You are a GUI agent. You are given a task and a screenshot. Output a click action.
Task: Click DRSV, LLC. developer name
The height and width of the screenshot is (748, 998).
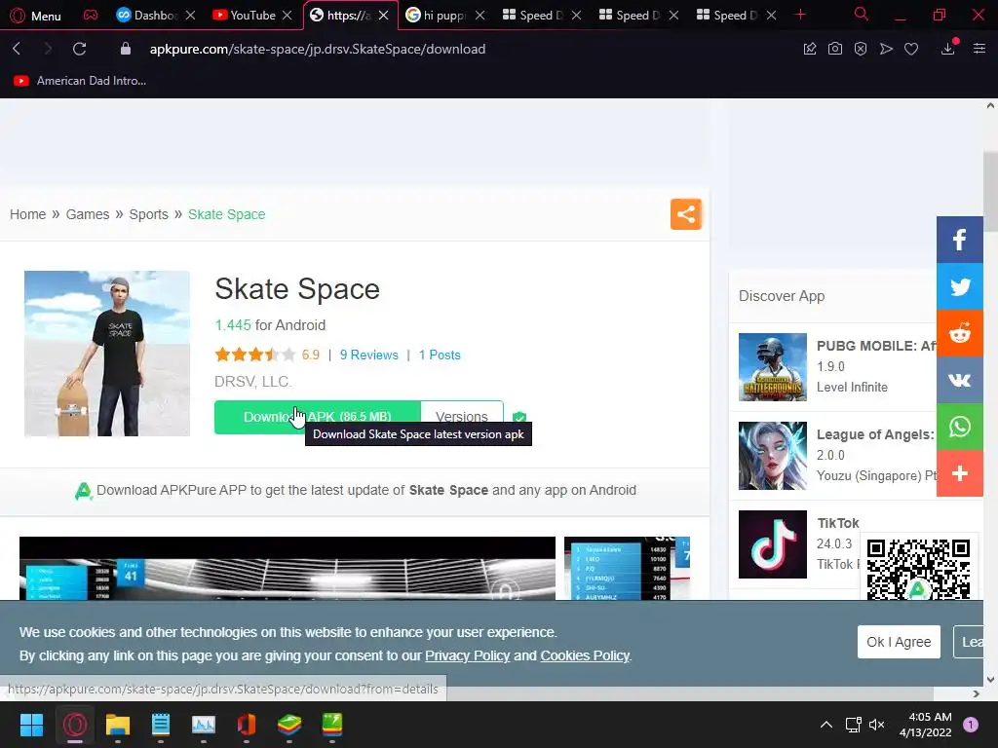coord(253,382)
